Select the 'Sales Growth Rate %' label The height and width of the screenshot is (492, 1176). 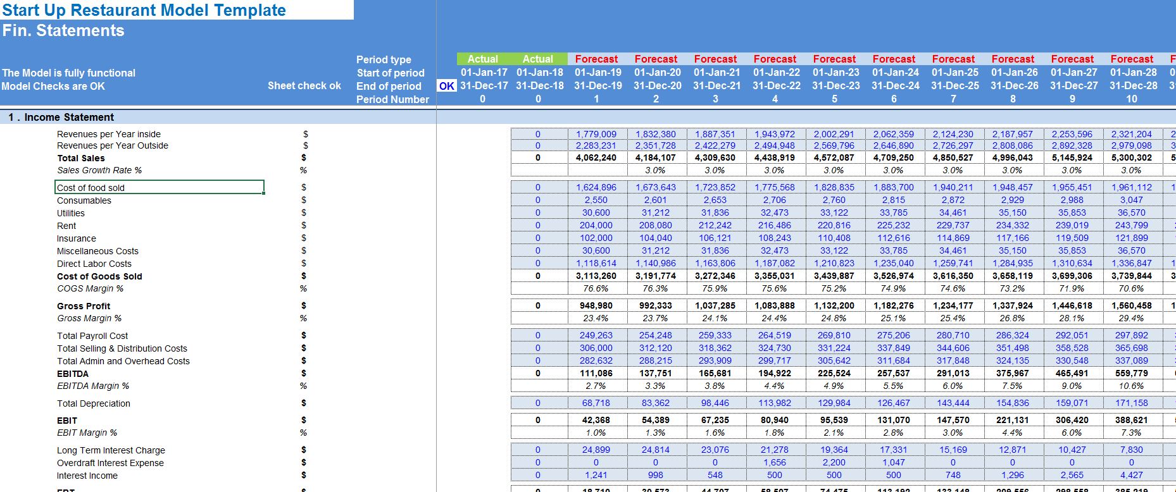[x=99, y=170]
